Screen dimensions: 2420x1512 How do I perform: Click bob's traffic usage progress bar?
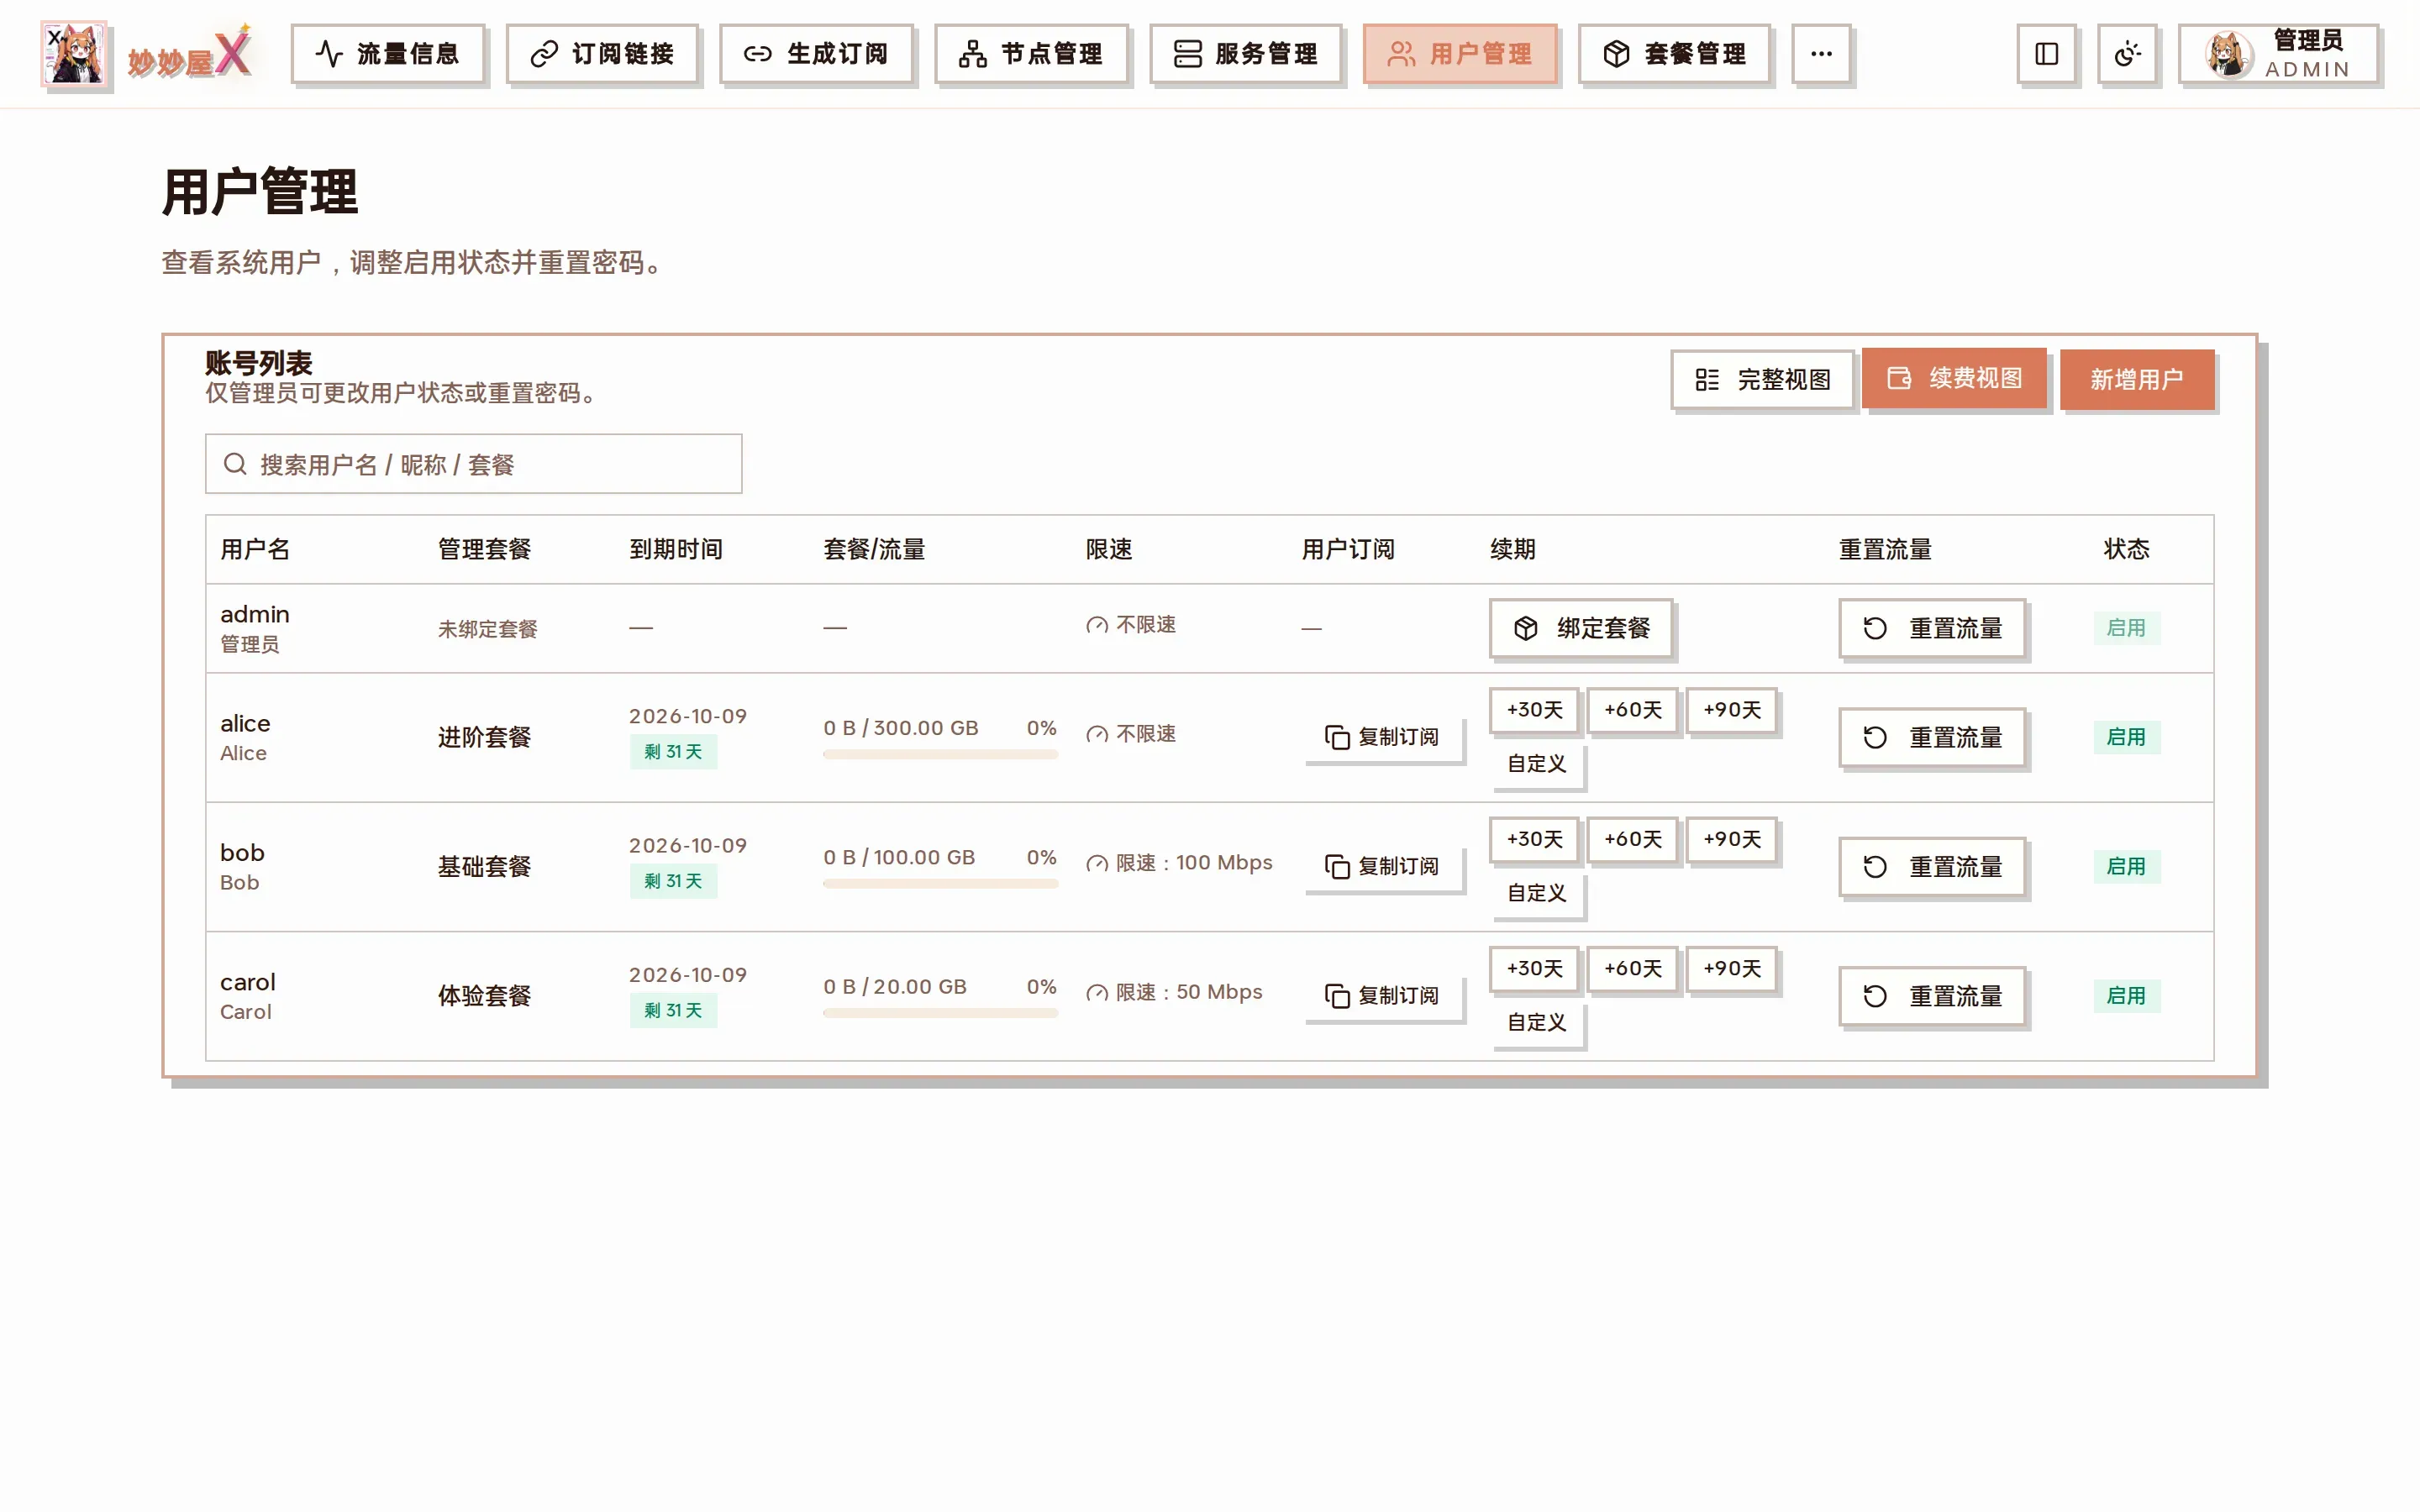click(x=940, y=884)
